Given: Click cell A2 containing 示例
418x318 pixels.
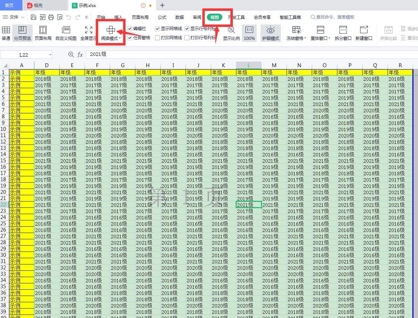Looking at the screenshot, I should tap(22, 79).
